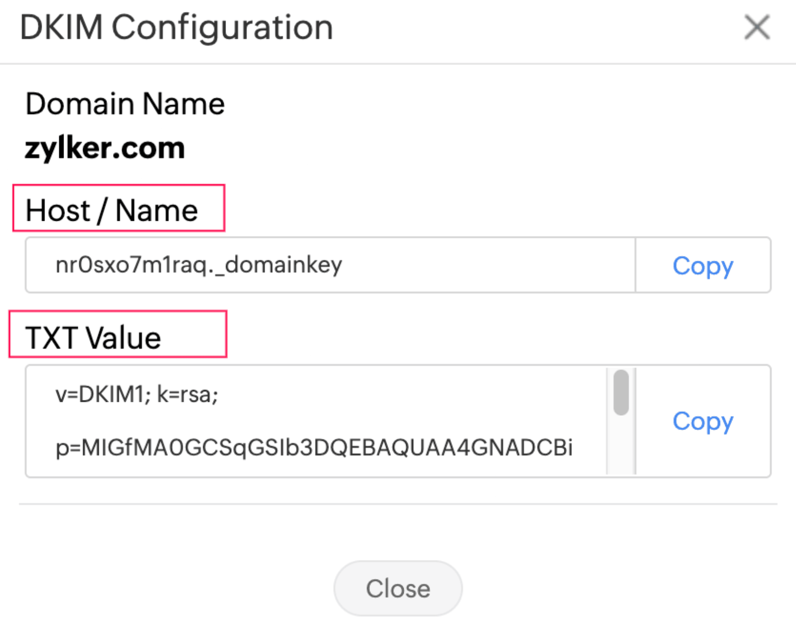Click the highlighted Host / Name label
This screenshot has height=625, width=796.
(x=112, y=210)
